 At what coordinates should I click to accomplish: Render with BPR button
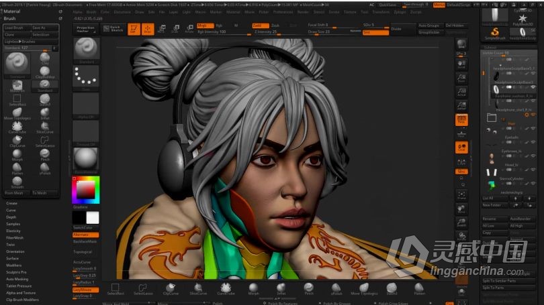coord(461,44)
